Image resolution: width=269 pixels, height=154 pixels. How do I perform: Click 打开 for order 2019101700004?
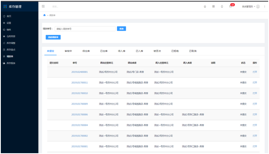click(255, 125)
